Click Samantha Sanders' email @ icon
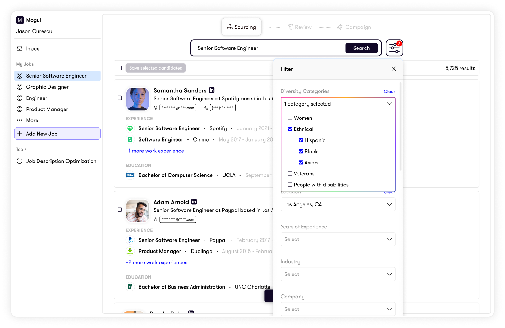This screenshot has height=328, width=505. (x=156, y=108)
